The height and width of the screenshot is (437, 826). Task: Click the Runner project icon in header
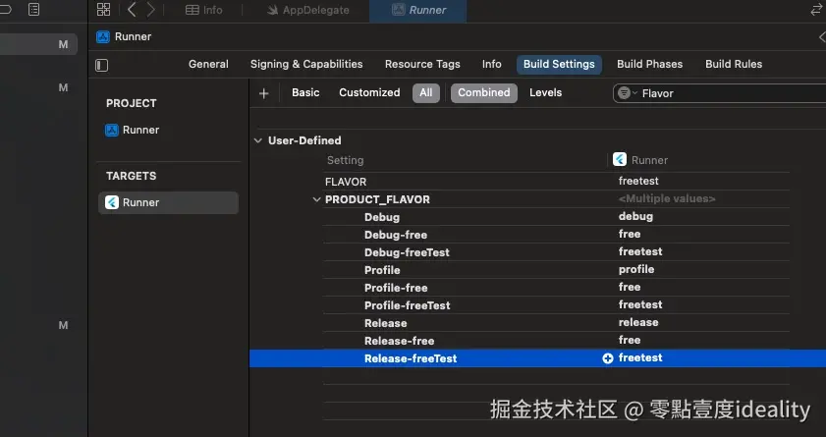click(x=103, y=37)
